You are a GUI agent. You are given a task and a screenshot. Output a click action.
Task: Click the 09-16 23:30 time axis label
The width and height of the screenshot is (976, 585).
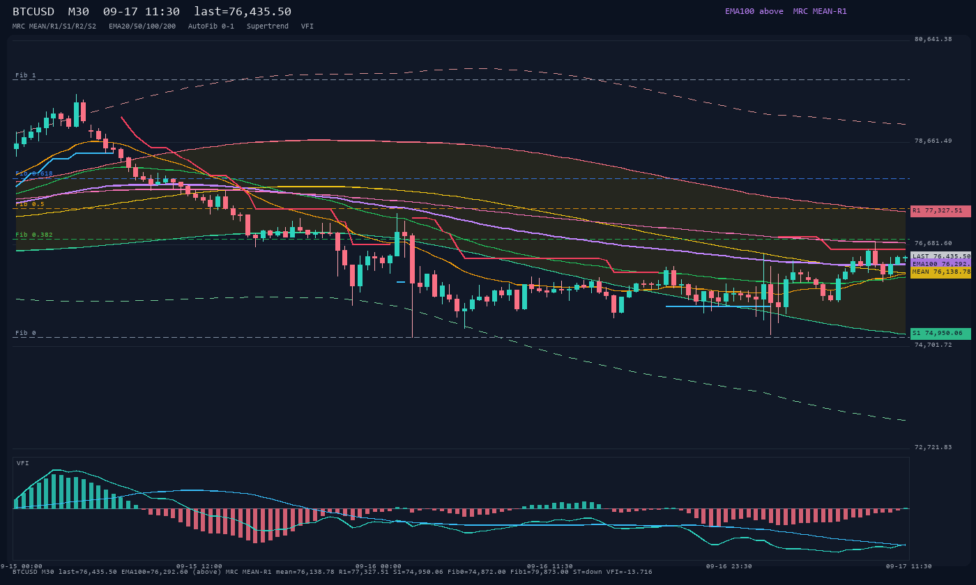click(729, 566)
